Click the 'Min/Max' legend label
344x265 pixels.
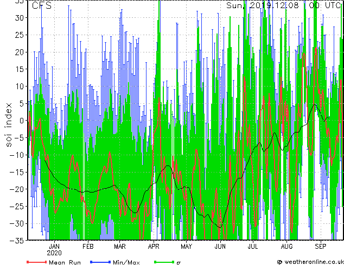pos(126,262)
